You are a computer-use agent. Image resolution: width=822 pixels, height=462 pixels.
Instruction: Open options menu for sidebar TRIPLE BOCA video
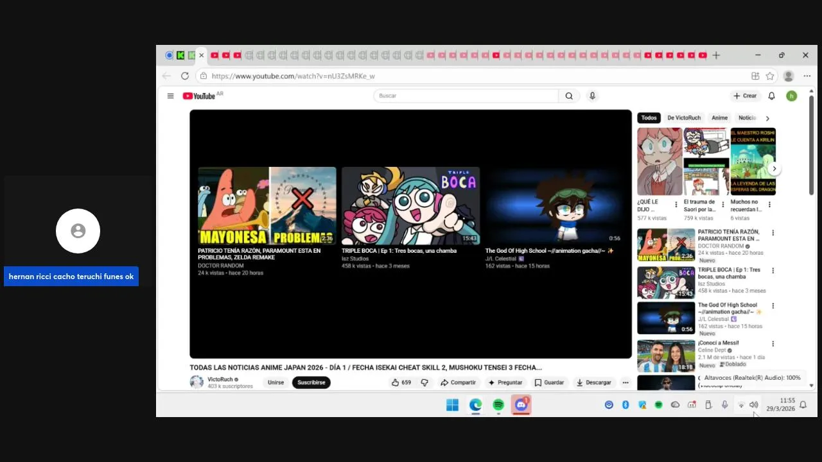(x=773, y=270)
